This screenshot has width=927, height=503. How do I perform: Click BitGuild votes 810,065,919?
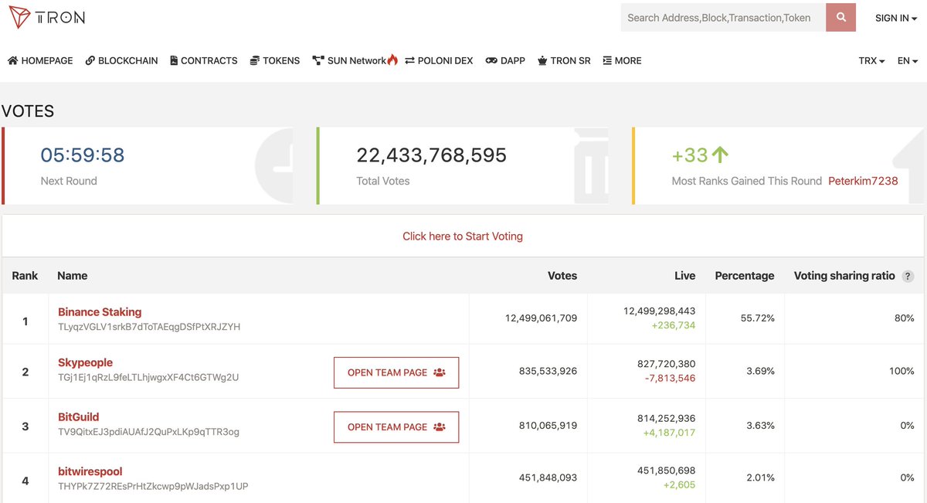[x=548, y=425]
